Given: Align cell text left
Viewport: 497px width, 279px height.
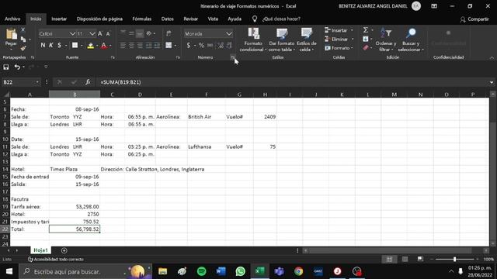Looking at the screenshot, I should pos(123,46).
